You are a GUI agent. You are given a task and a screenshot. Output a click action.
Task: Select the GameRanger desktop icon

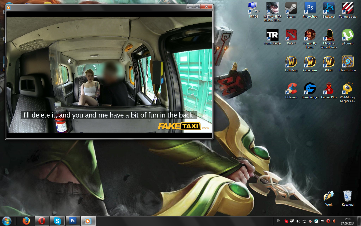(310, 91)
